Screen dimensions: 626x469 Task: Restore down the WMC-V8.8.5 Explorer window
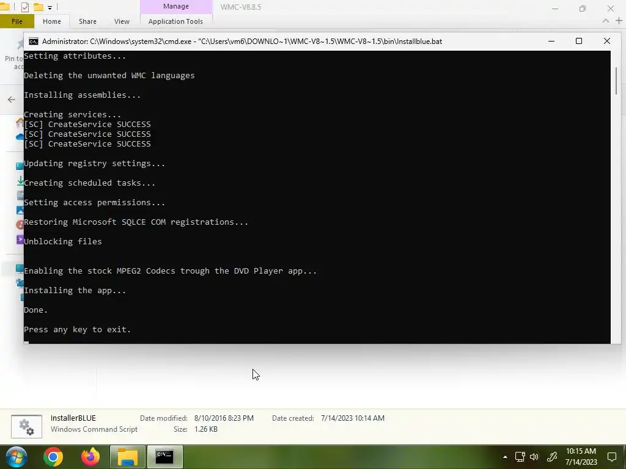(x=583, y=8)
